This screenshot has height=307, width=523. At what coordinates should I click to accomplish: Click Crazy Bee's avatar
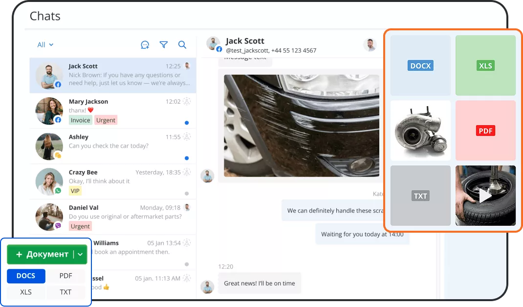pyautogui.click(x=49, y=181)
